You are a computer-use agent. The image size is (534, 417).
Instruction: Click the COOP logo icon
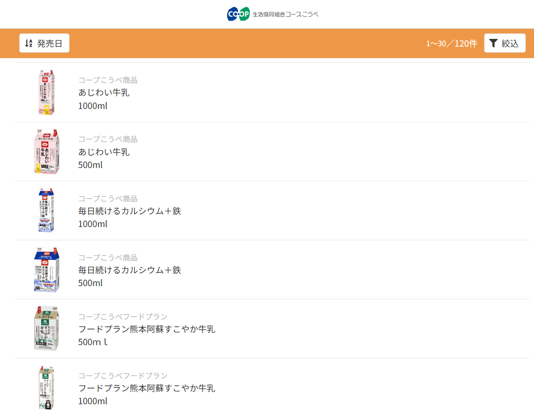tap(238, 14)
